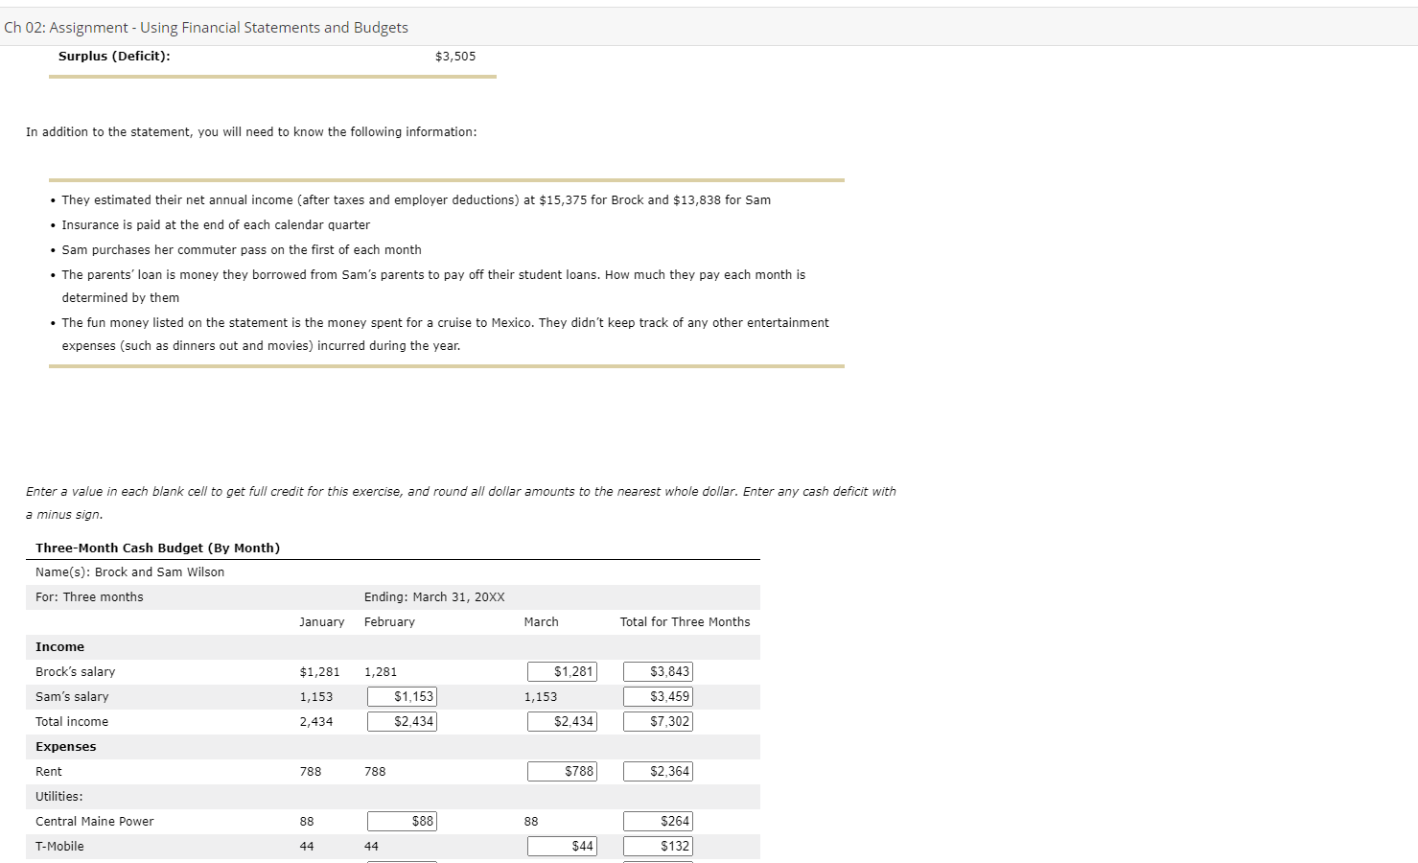The height and width of the screenshot is (863, 1418).
Task: Click Central Maine Power $264 total field
Action: pyautogui.click(x=658, y=821)
